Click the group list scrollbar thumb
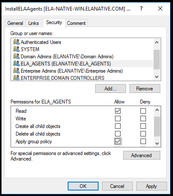Viewport: 173px width, 196px height. 157,60
